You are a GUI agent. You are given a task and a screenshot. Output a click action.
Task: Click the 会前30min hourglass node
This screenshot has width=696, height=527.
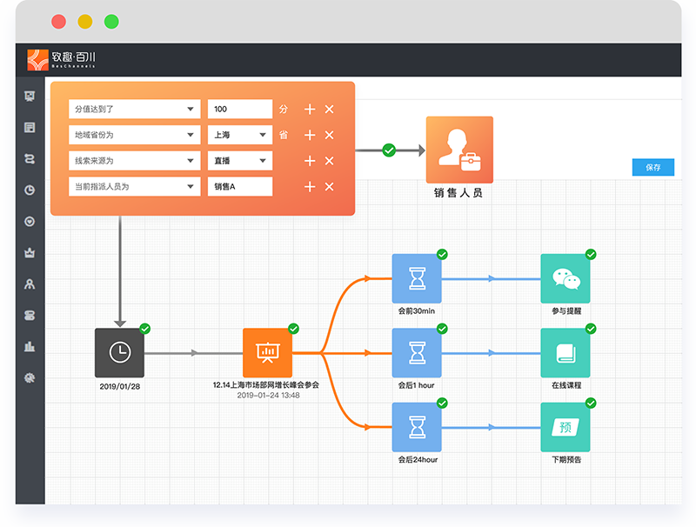[x=417, y=278]
